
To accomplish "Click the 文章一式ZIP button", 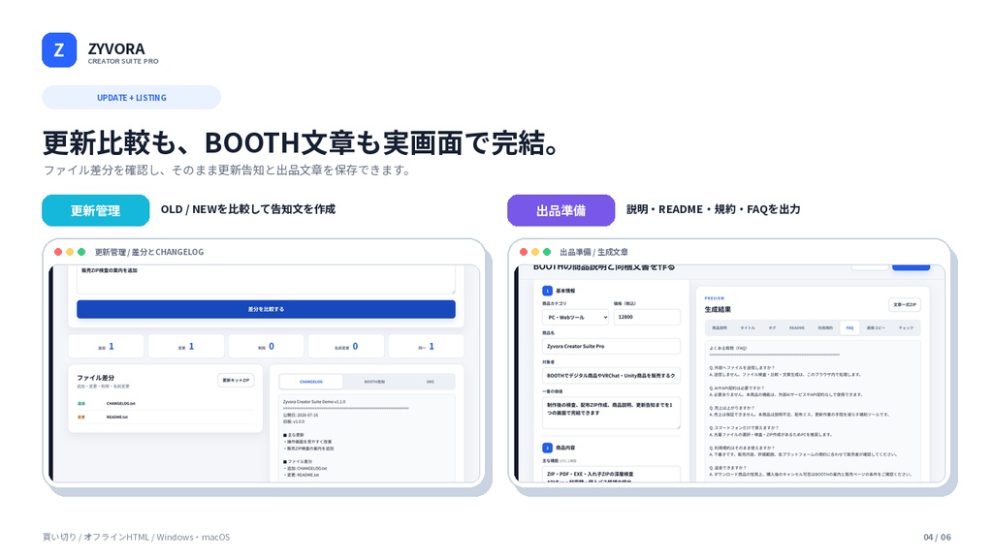I will pos(905,305).
